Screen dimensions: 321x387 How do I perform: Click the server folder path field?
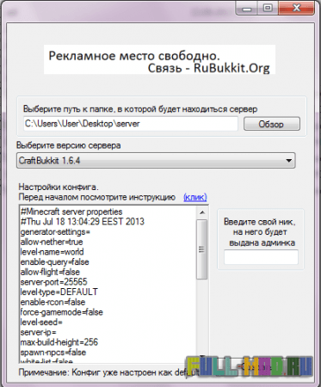131,124
